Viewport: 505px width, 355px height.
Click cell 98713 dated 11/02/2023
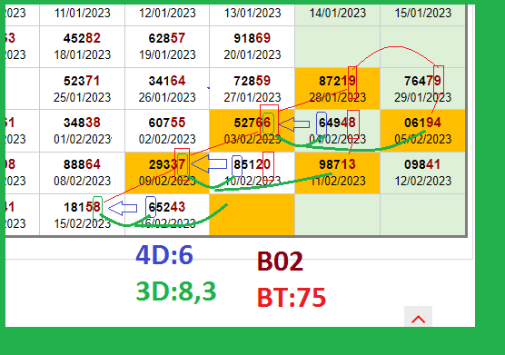[x=337, y=173]
